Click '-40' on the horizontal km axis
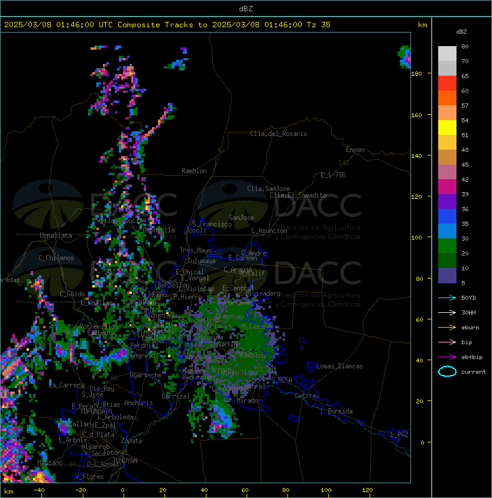This screenshot has width=492, height=498. 39,490
